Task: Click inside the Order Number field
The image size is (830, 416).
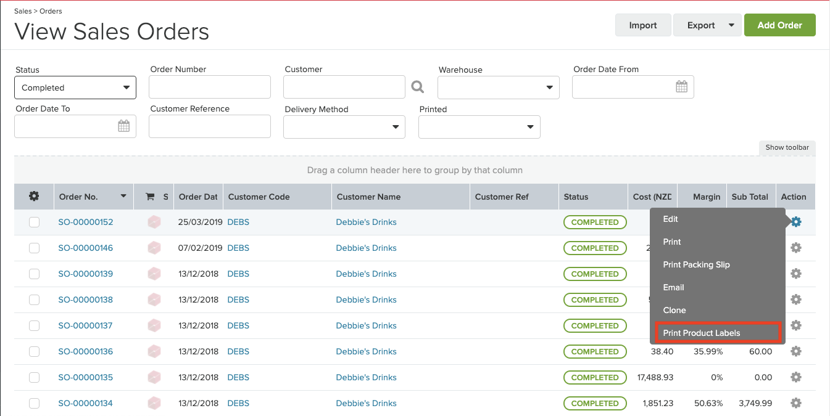Action: pos(210,87)
